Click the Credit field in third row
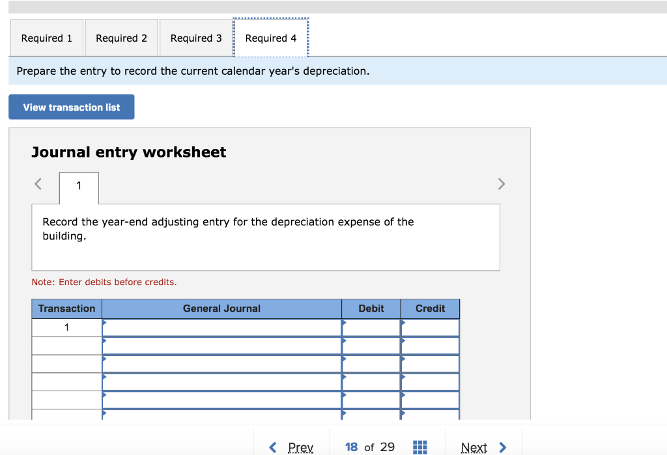 (x=430, y=364)
